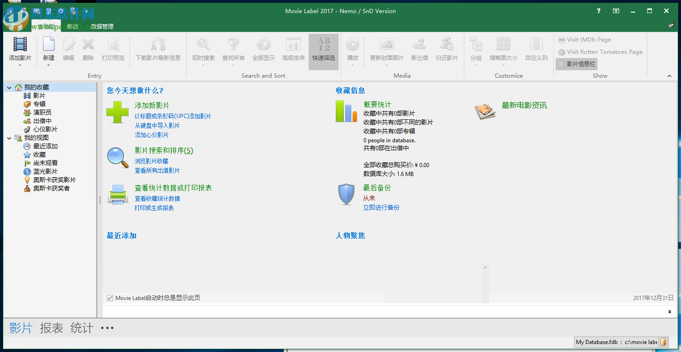Select 奥斯卡获奖影片 in the views tree
The image size is (681, 352).
point(54,180)
